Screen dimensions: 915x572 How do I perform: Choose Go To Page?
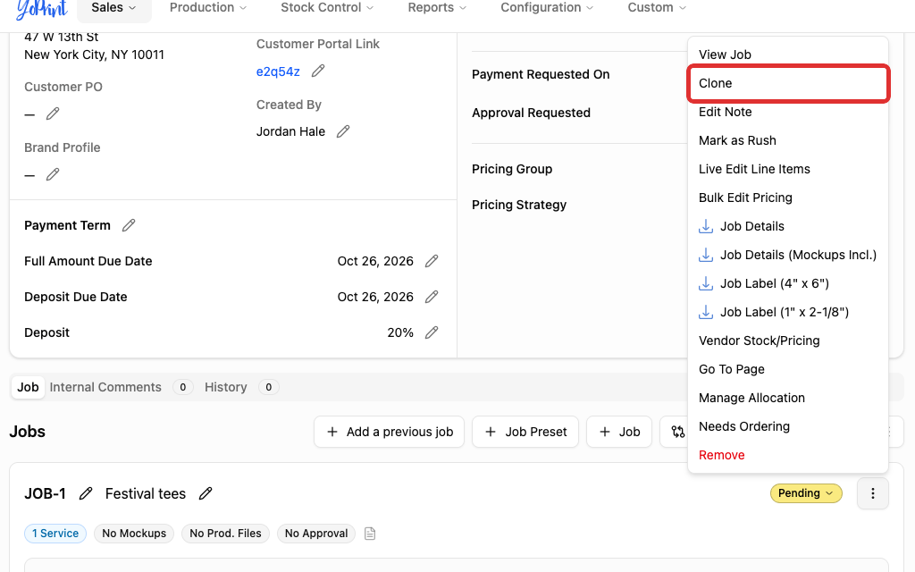788,369
